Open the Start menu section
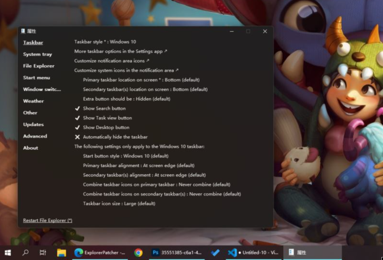This screenshot has width=383, height=260. (x=37, y=78)
